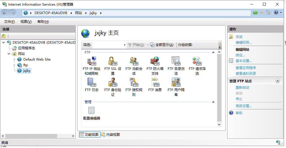This screenshot has height=148, width=286.
Task: Open FTP 当前会话 feature
Action: coord(134,66)
